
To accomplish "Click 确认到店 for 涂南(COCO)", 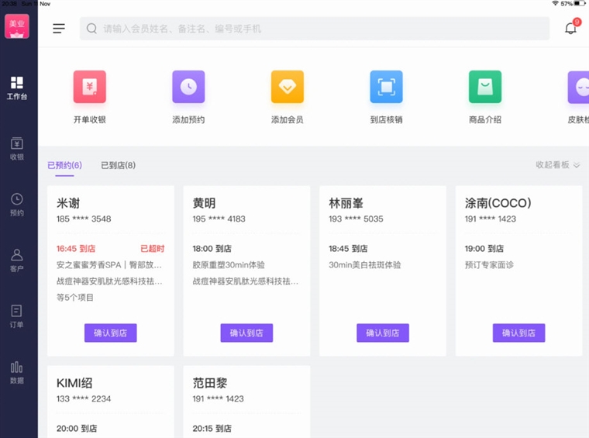I will click(x=518, y=333).
